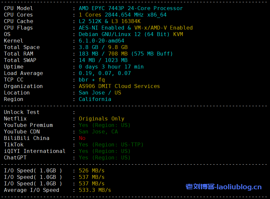Click the red BiliBili China No result
This screenshot has height=199, width=270.
(x=82, y=138)
